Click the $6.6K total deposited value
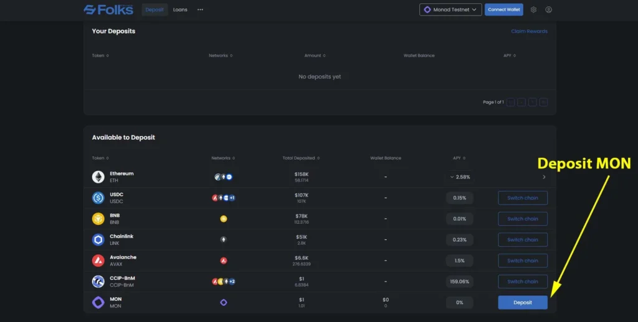The image size is (638, 322). pos(302,258)
